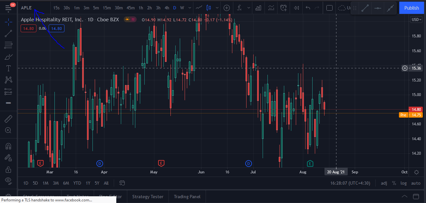Screen dimensions: 426x203
Task: Open chart settings gear icon
Action: point(416,172)
